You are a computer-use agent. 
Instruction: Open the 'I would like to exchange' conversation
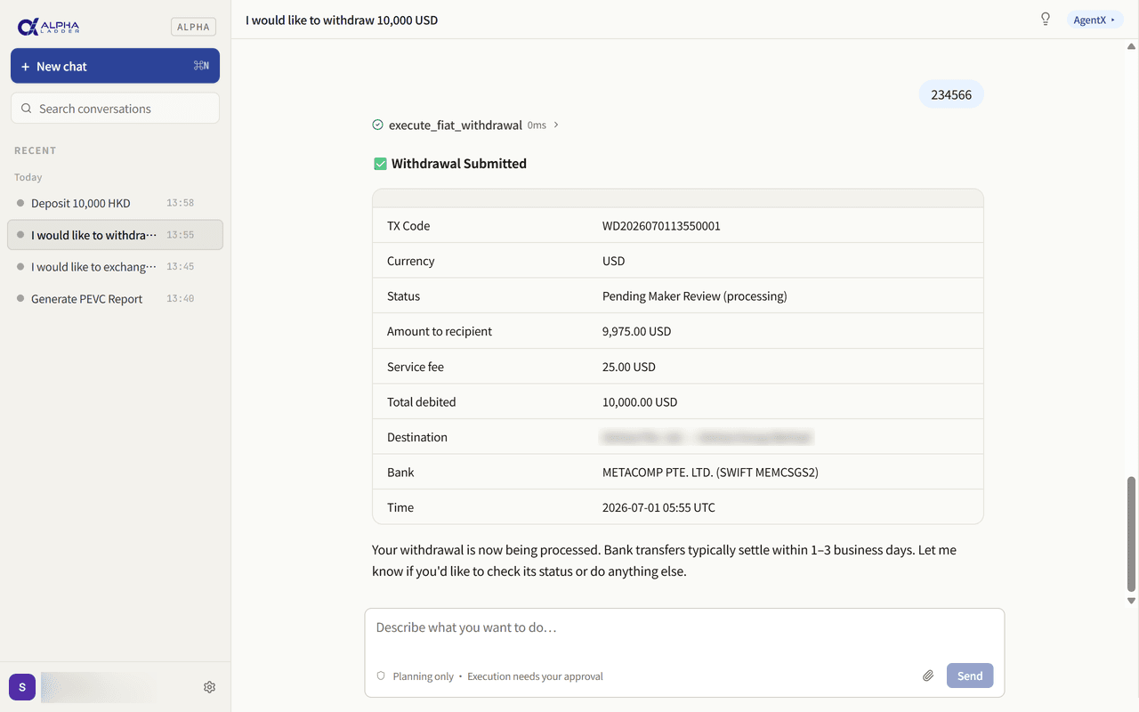click(115, 267)
